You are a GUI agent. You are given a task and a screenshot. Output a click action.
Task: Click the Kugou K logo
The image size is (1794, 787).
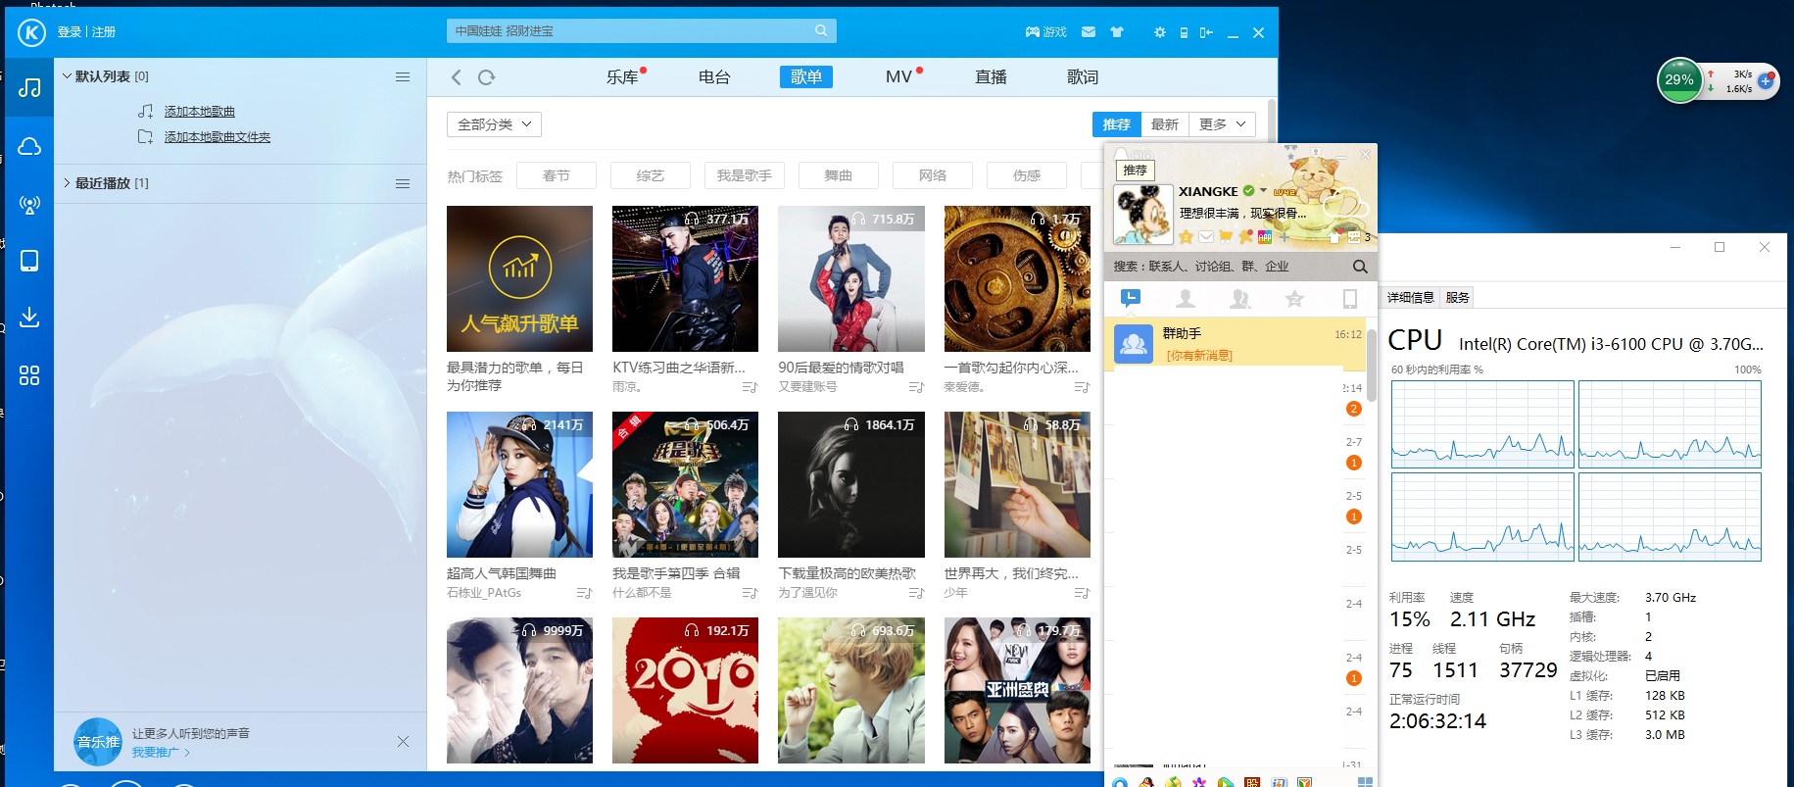point(31,32)
